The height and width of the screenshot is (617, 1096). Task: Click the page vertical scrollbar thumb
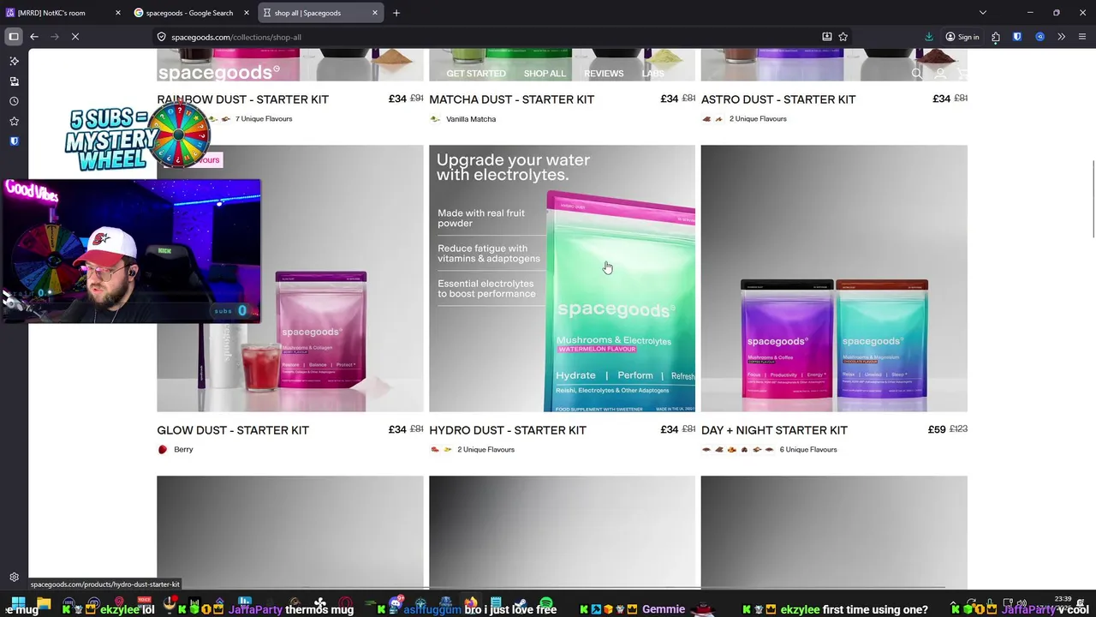(x=1093, y=199)
